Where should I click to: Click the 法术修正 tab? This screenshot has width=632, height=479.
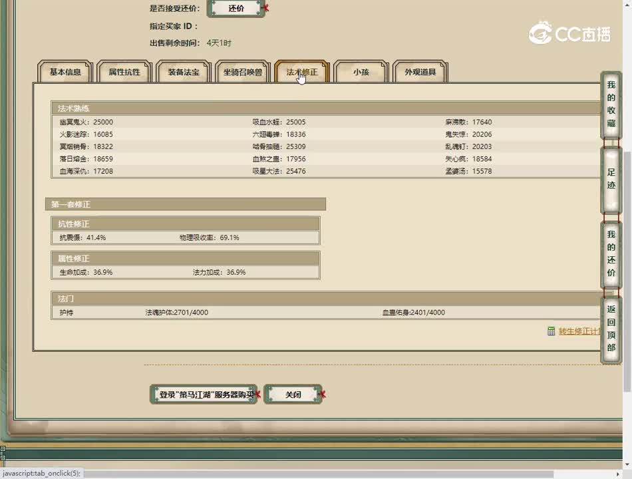302,72
